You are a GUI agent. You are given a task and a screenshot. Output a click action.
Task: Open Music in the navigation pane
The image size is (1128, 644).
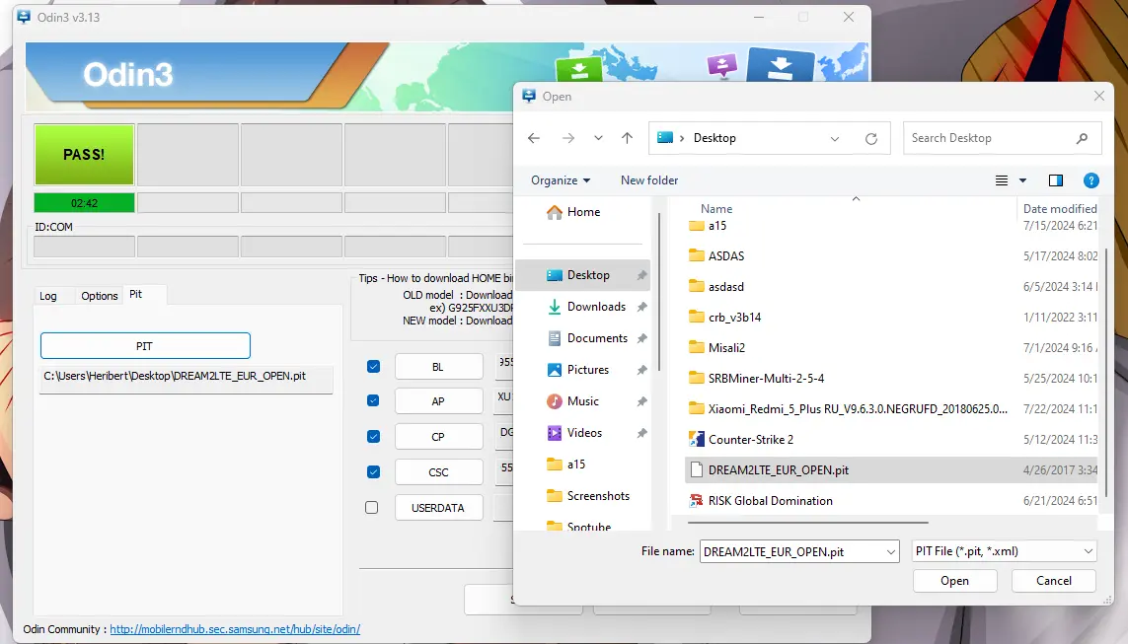[582, 401]
